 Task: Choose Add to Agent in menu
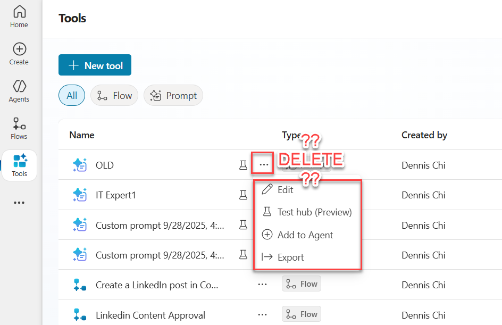pyautogui.click(x=305, y=235)
